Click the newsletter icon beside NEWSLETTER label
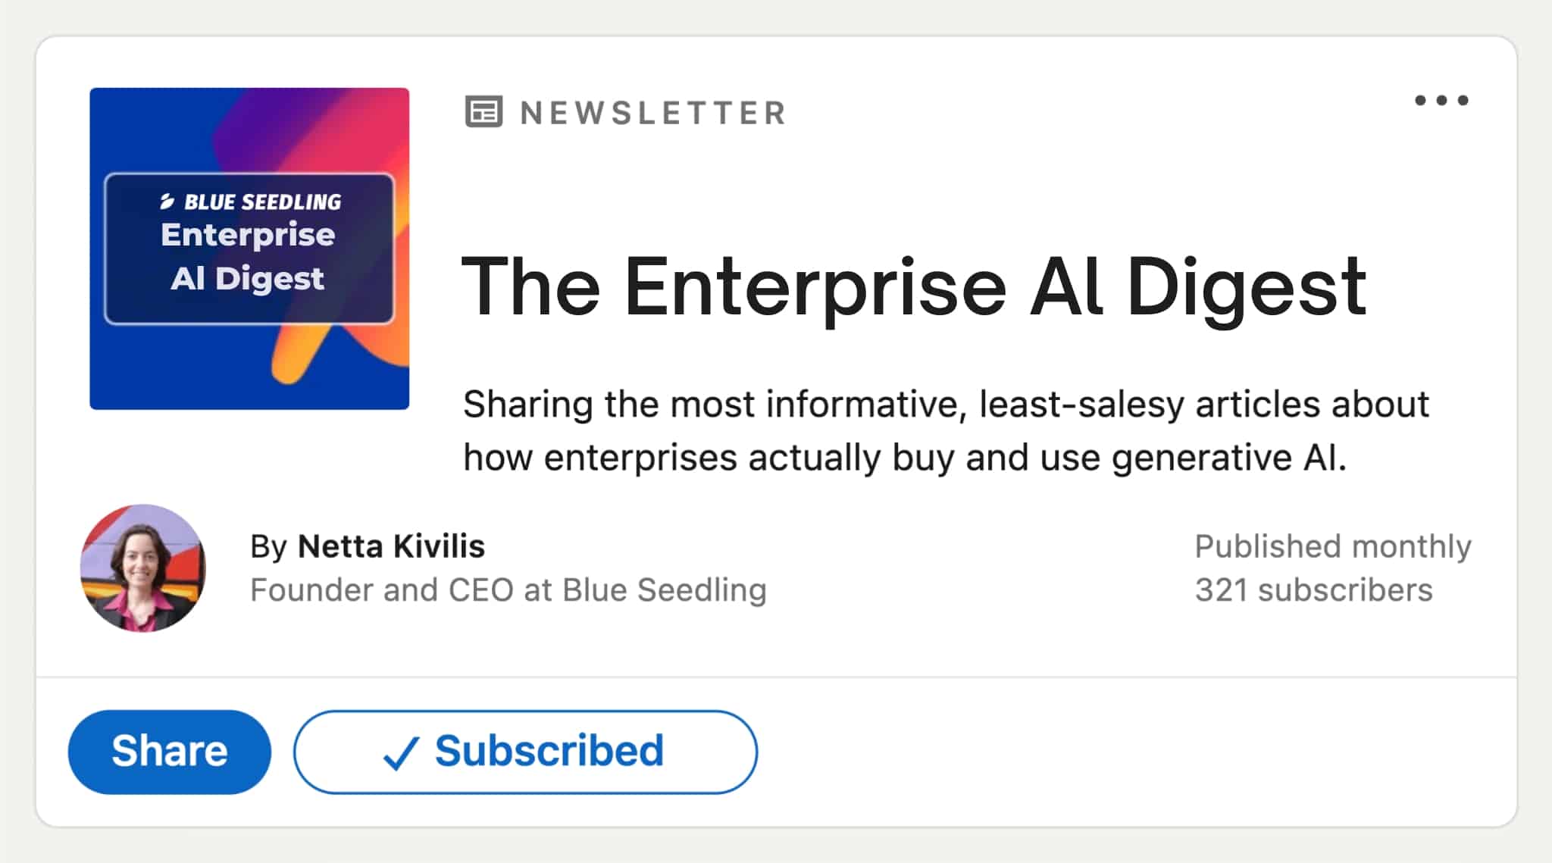 [x=483, y=112]
